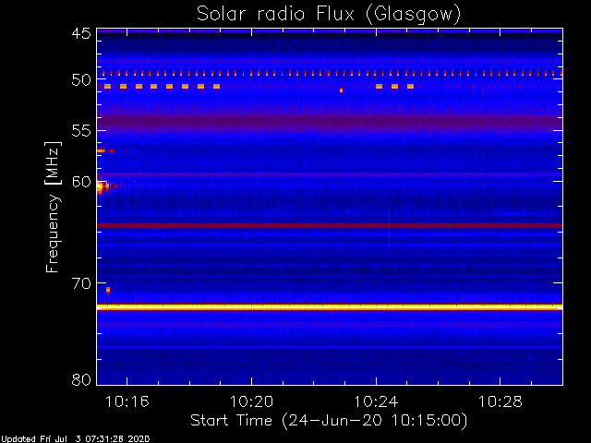Click the '45' frequency tick label
The height and width of the screenshot is (443, 591).
81,33
